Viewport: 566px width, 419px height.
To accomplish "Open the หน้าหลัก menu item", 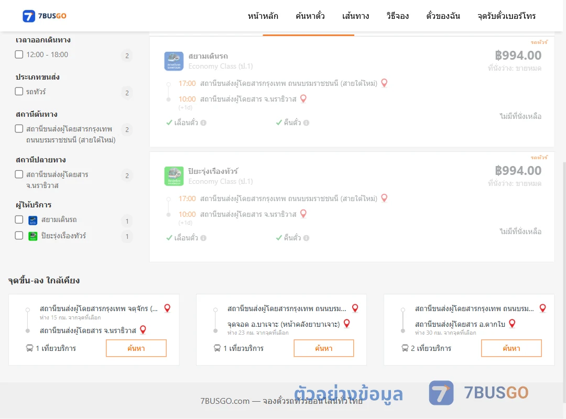I will [263, 16].
